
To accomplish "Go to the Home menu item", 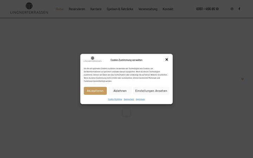I will tap(59, 9).
